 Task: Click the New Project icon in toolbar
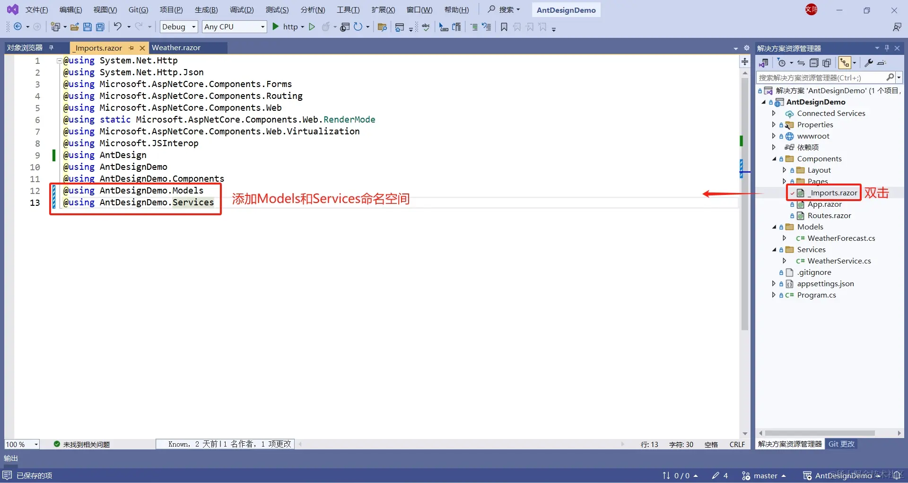pyautogui.click(x=55, y=27)
